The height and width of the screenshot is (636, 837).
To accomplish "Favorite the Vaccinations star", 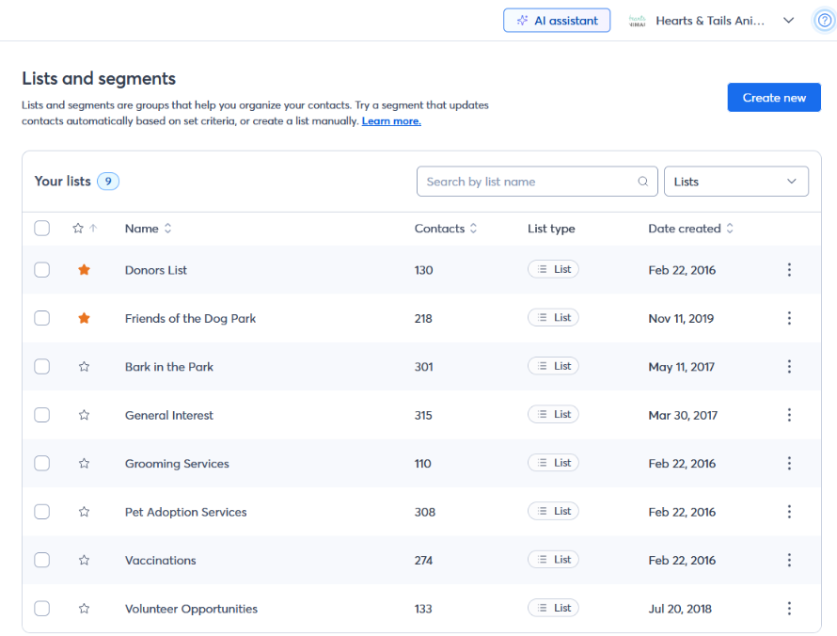I will [84, 560].
